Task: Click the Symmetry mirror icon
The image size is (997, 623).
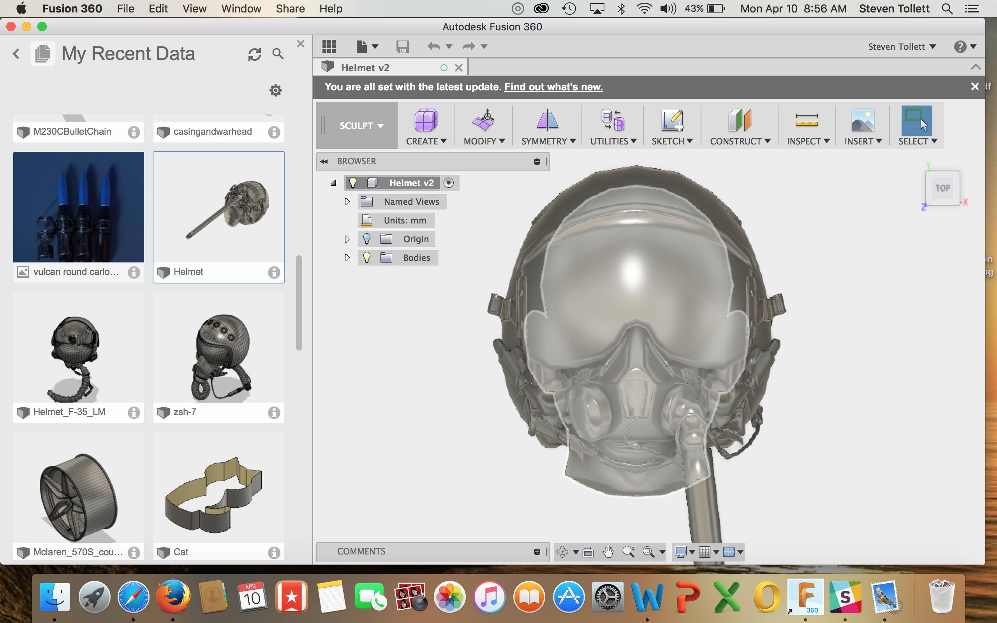Action: point(547,120)
